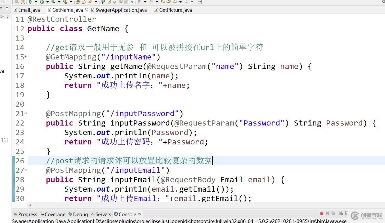Open the SwagerApplication.java editor tab
Viewport: 385px width, 223px height.
point(119,10)
